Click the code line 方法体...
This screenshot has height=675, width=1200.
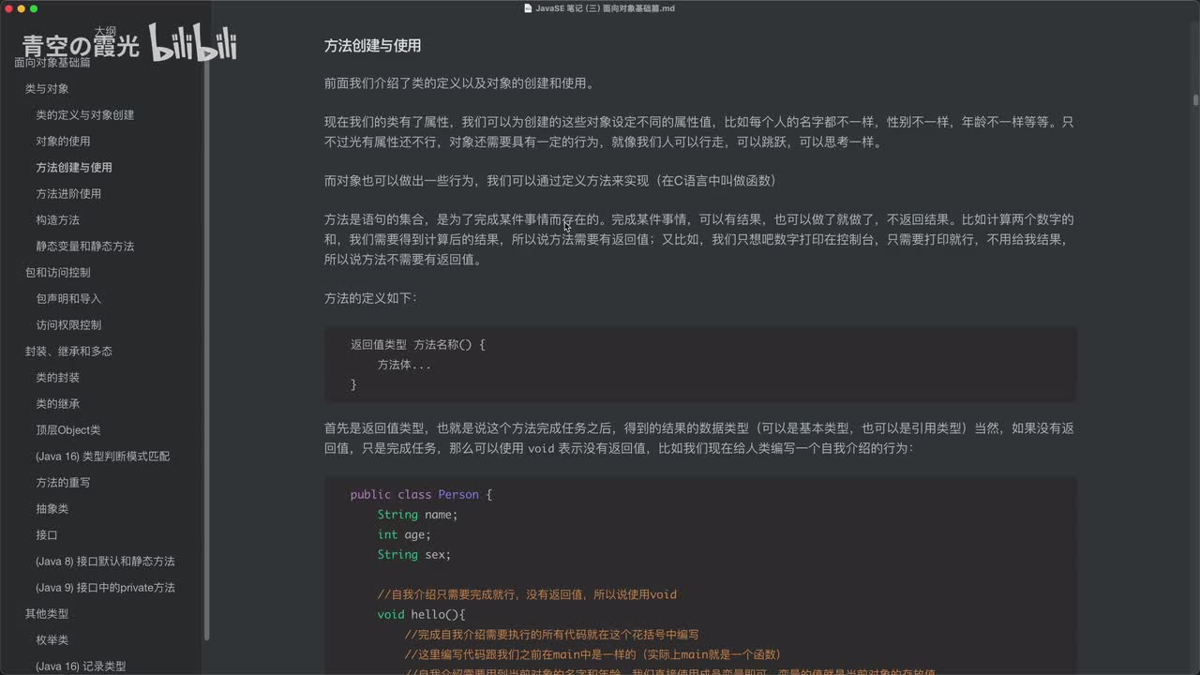[x=404, y=365]
